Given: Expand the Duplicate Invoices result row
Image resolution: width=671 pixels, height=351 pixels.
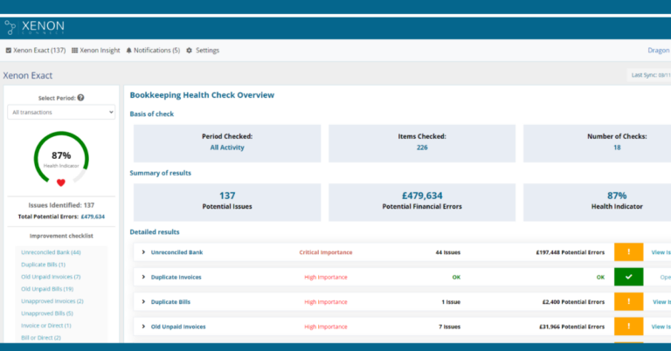Looking at the screenshot, I should tap(143, 277).
